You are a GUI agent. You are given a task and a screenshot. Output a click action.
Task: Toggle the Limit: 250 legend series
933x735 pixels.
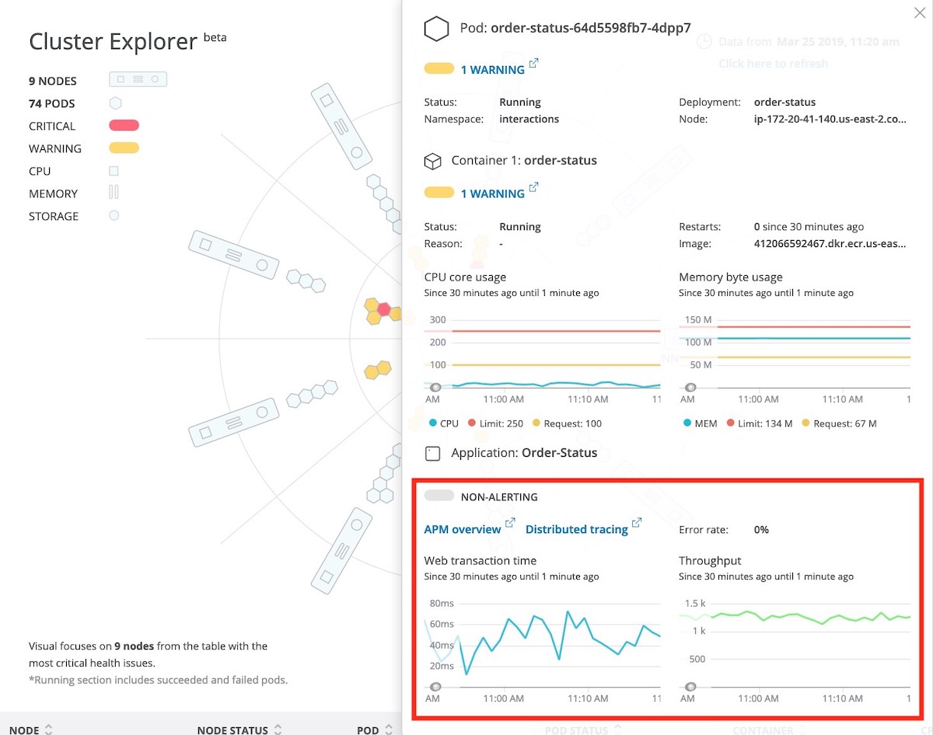pyautogui.click(x=496, y=423)
